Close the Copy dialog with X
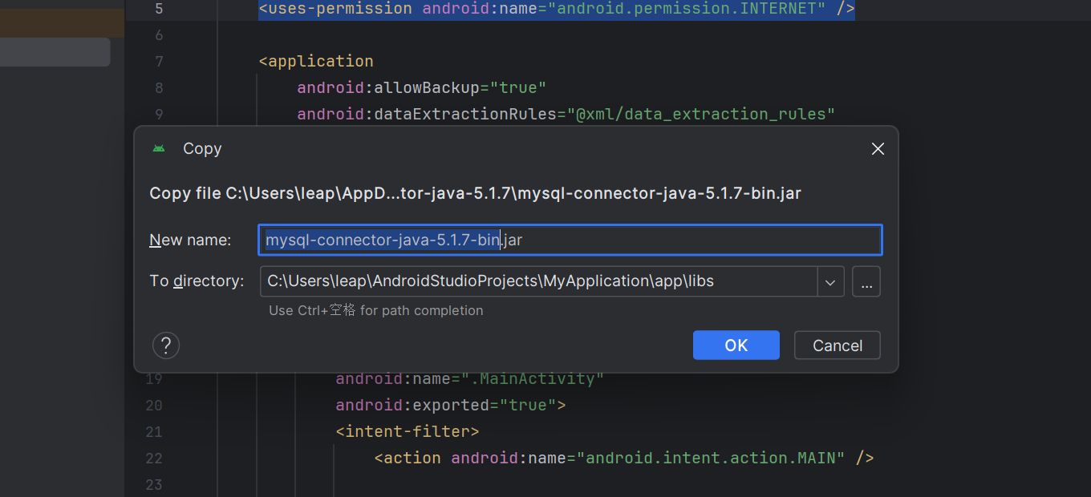The height and width of the screenshot is (497, 1091). [x=878, y=149]
